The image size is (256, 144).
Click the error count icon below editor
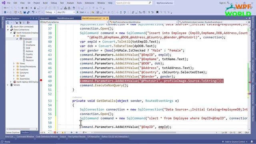pyautogui.click(x=55, y=132)
